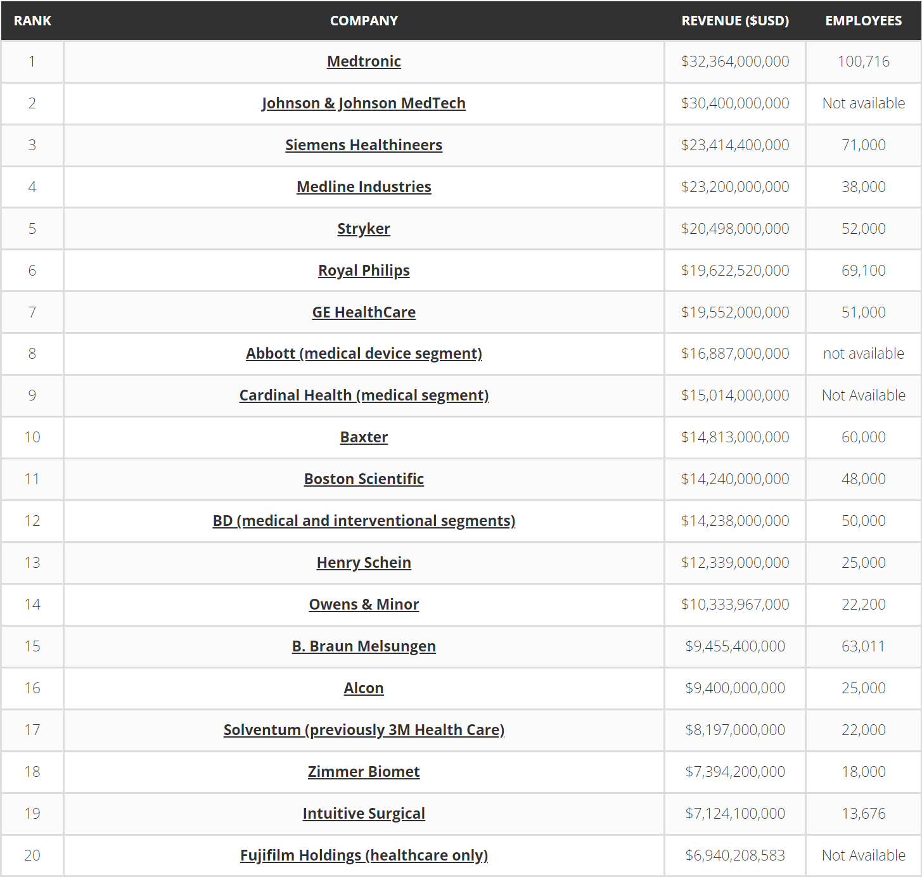
Task: Select employee count 63,011
Action: click(x=864, y=646)
